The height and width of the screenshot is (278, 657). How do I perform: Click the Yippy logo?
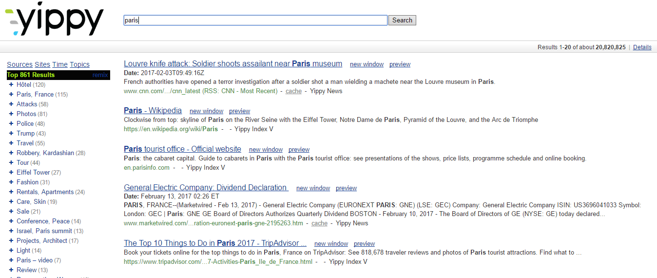pos(54,20)
